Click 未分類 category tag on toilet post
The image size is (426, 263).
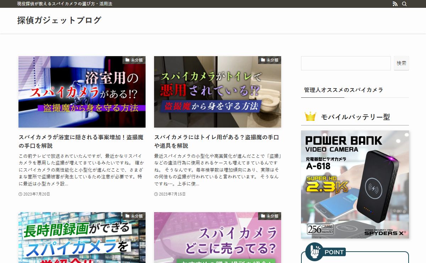click(x=270, y=60)
